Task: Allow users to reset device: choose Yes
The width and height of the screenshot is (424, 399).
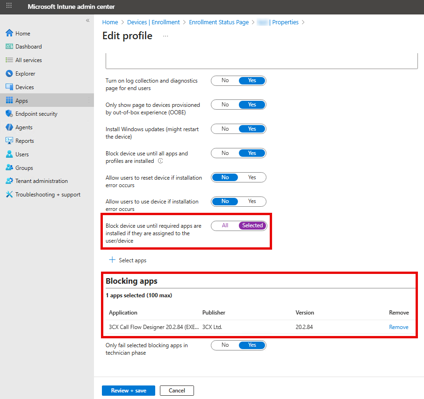Action: coord(252,177)
